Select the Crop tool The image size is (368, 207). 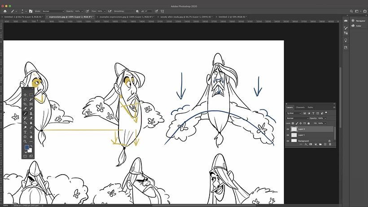[25, 104]
